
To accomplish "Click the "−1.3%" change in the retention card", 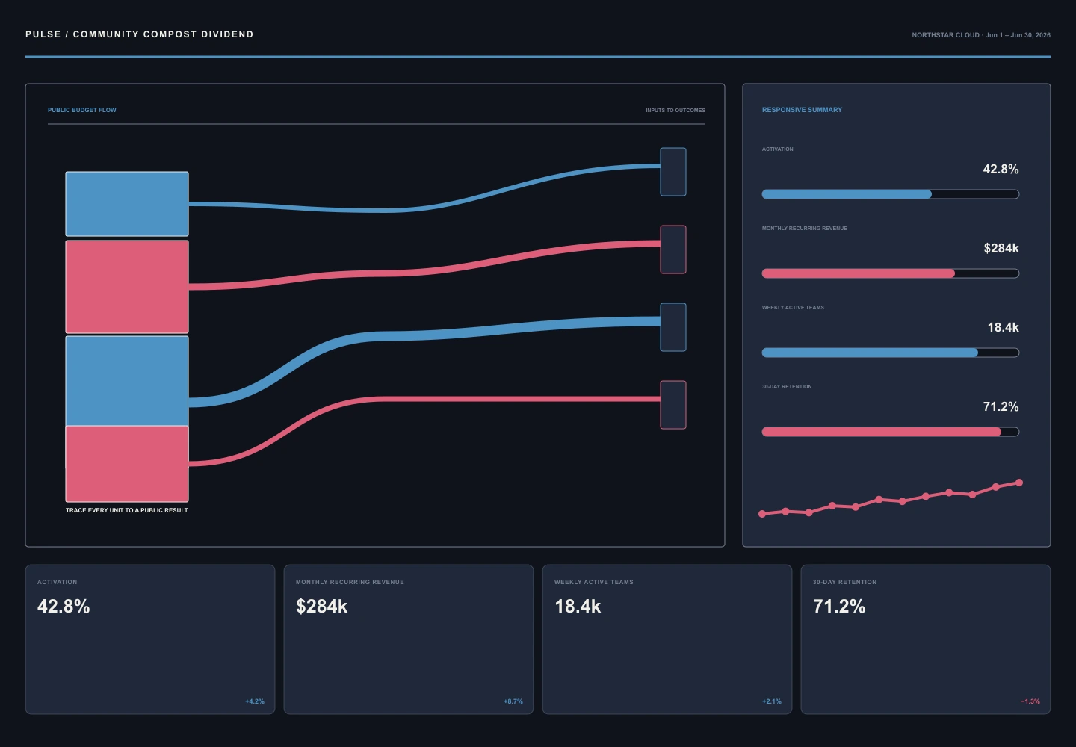I will coord(1030,701).
